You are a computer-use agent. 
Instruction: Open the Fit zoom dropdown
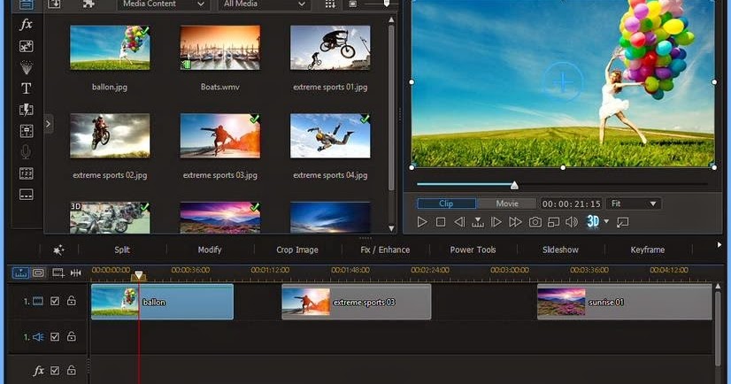coord(633,204)
